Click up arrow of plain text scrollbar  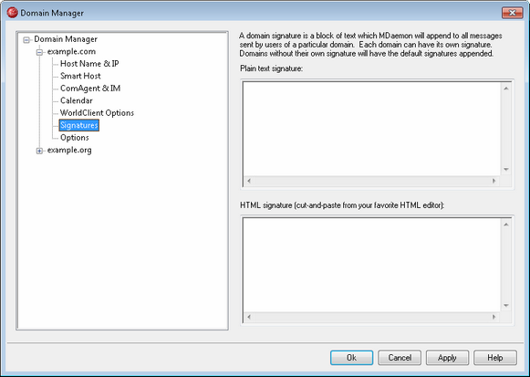(506, 89)
